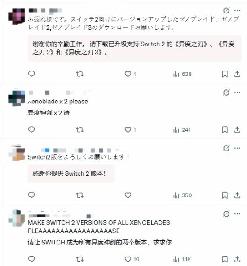Reply to the "MAKE SWITCH 2 VERSIONS" post
The image size is (247, 266).
31,259
